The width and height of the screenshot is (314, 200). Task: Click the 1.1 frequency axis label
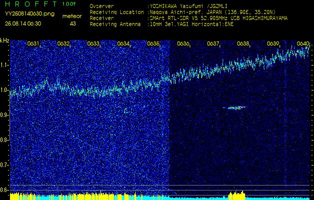pyautogui.click(x=4, y=65)
